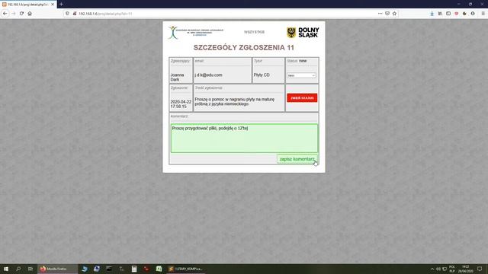Click the tracking protection shield icon

[x=67, y=14]
